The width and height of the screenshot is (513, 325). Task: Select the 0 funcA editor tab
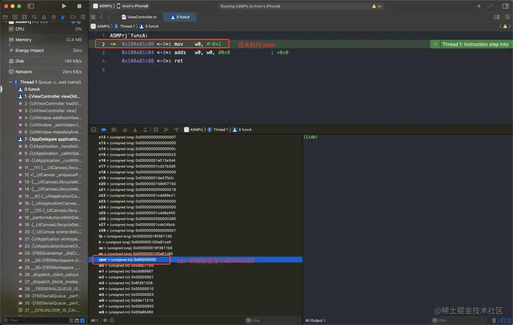(x=180, y=17)
